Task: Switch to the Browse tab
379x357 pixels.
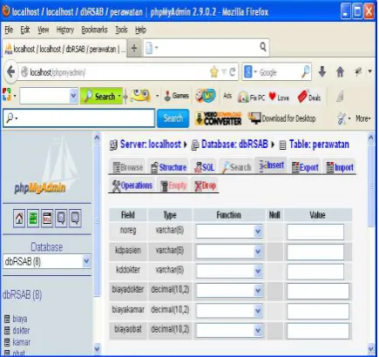Action: [128, 167]
